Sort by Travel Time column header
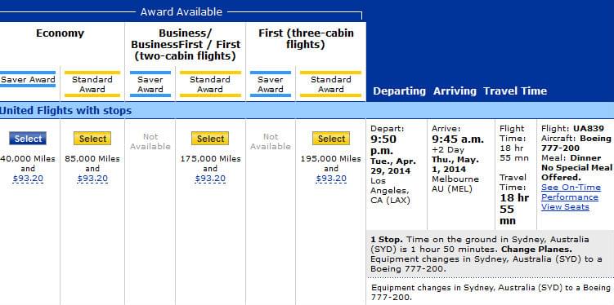Image resolution: width=614 pixels, height=305 pixels. pos(515,91)
